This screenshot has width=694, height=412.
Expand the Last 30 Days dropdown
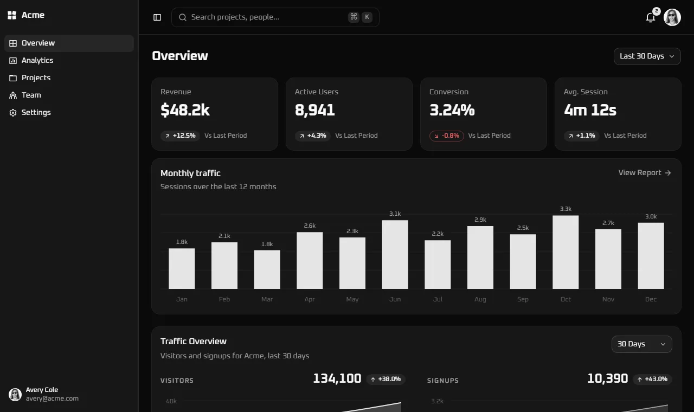click(647, 56)
